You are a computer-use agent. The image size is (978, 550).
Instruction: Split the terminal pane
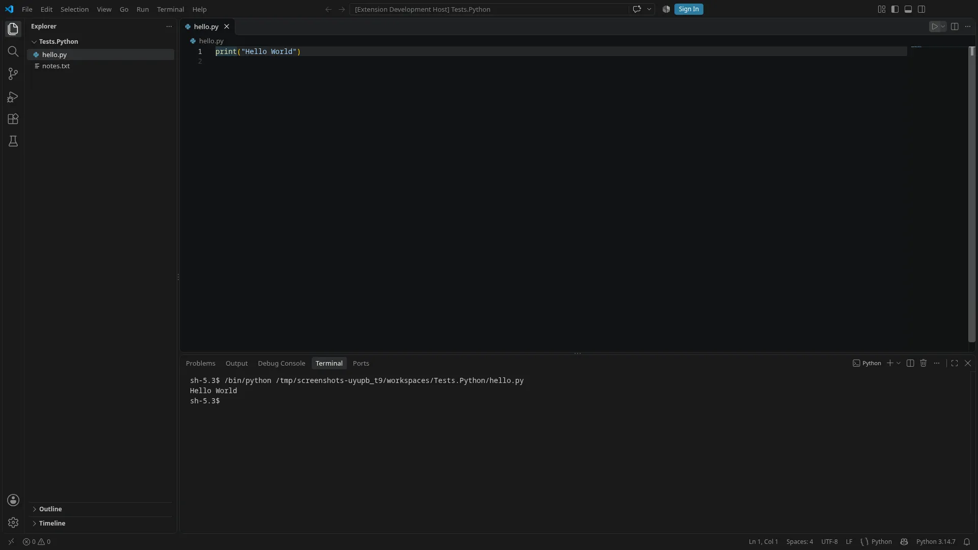pyautogui.click(x=910, y=363)
